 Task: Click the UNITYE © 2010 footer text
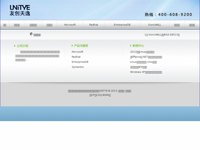tap(108, 91)
